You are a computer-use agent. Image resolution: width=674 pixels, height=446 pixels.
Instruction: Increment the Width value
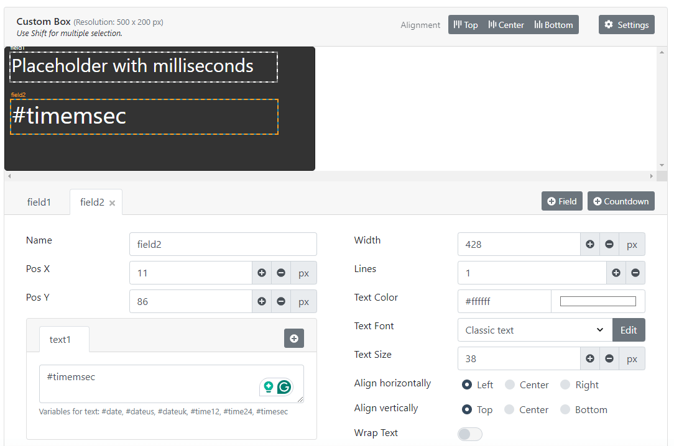[589, 244]
